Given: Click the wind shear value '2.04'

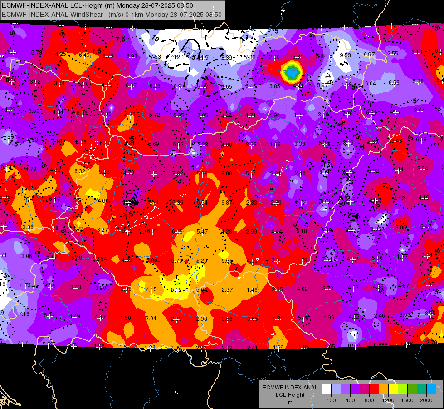Looking at the screenshot, I should [x=151, y=319].
